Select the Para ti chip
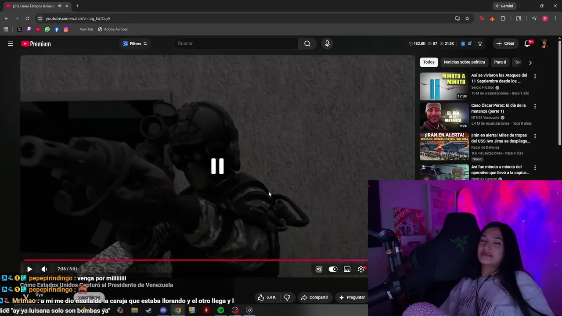This screenshot has height=316, width=562. (500, 62)
